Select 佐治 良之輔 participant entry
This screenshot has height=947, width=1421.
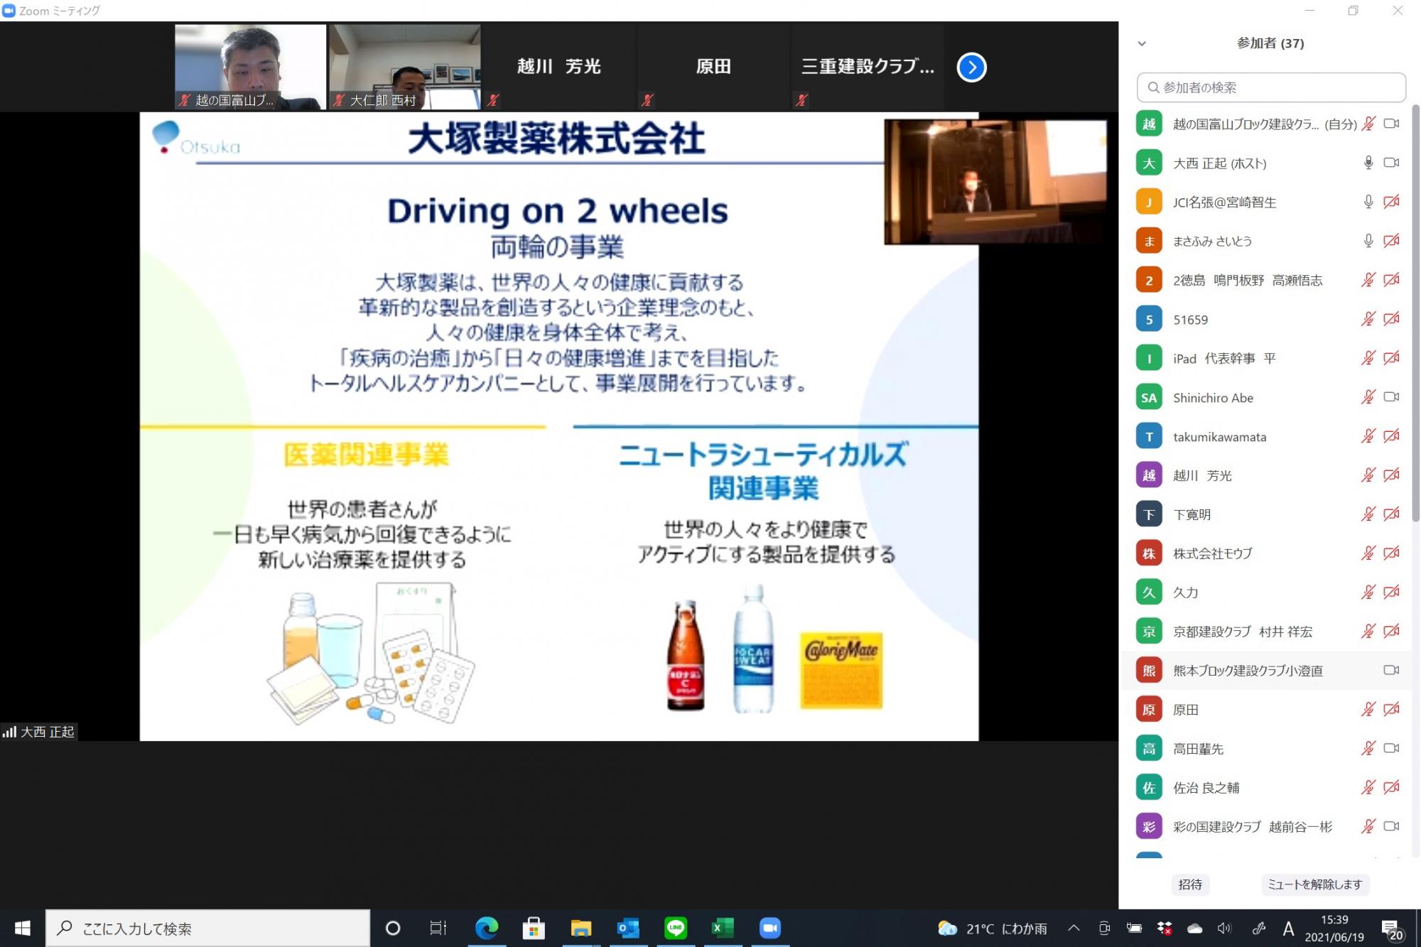click(x=1206, y=787)
